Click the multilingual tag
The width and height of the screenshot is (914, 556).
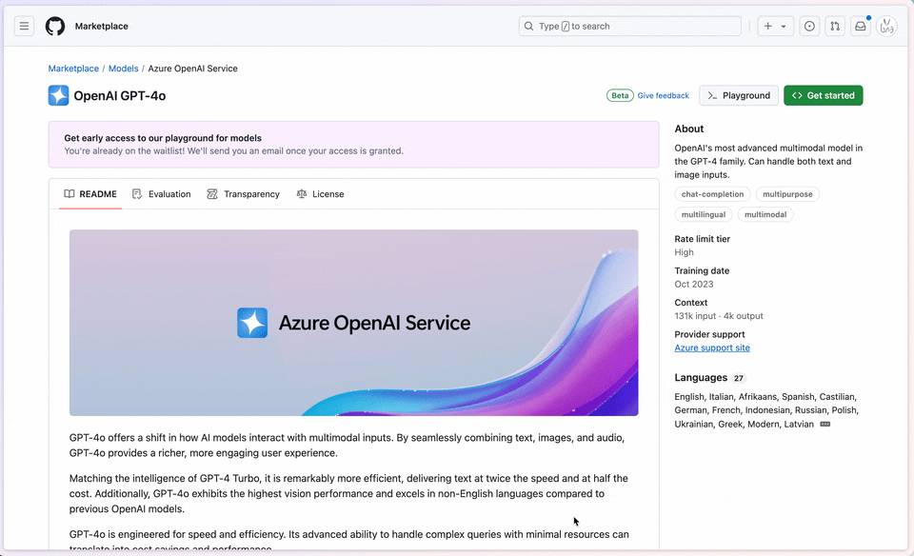tap(703, 214)
